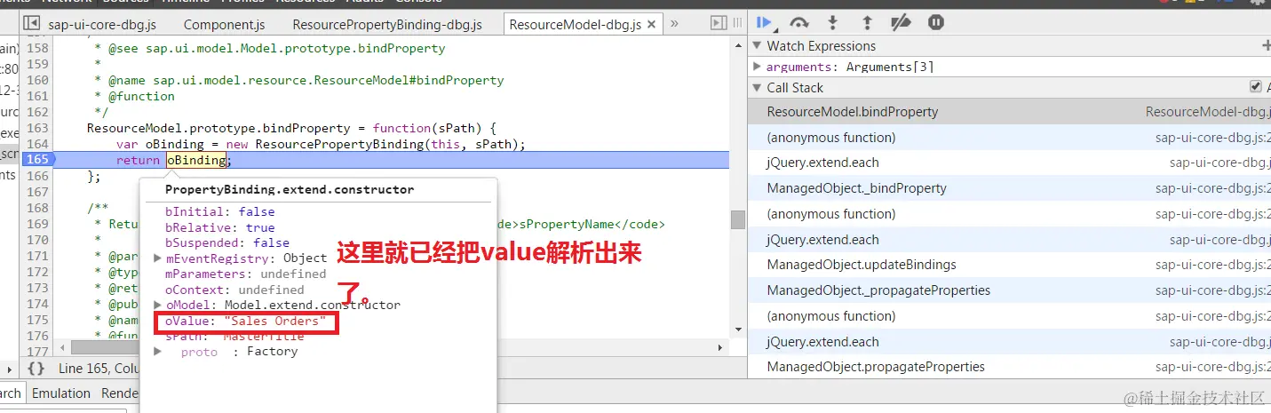Select ManagedObject._bindProperty call frame
Image resolution: width=1271 pixels, height=413 pixels.
tap(1009, 188)
